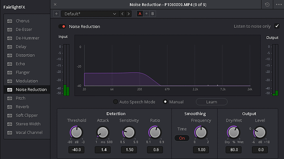284x159 pixels.
Task: Click the Dry/Wet knob
Action: point(234,132)
